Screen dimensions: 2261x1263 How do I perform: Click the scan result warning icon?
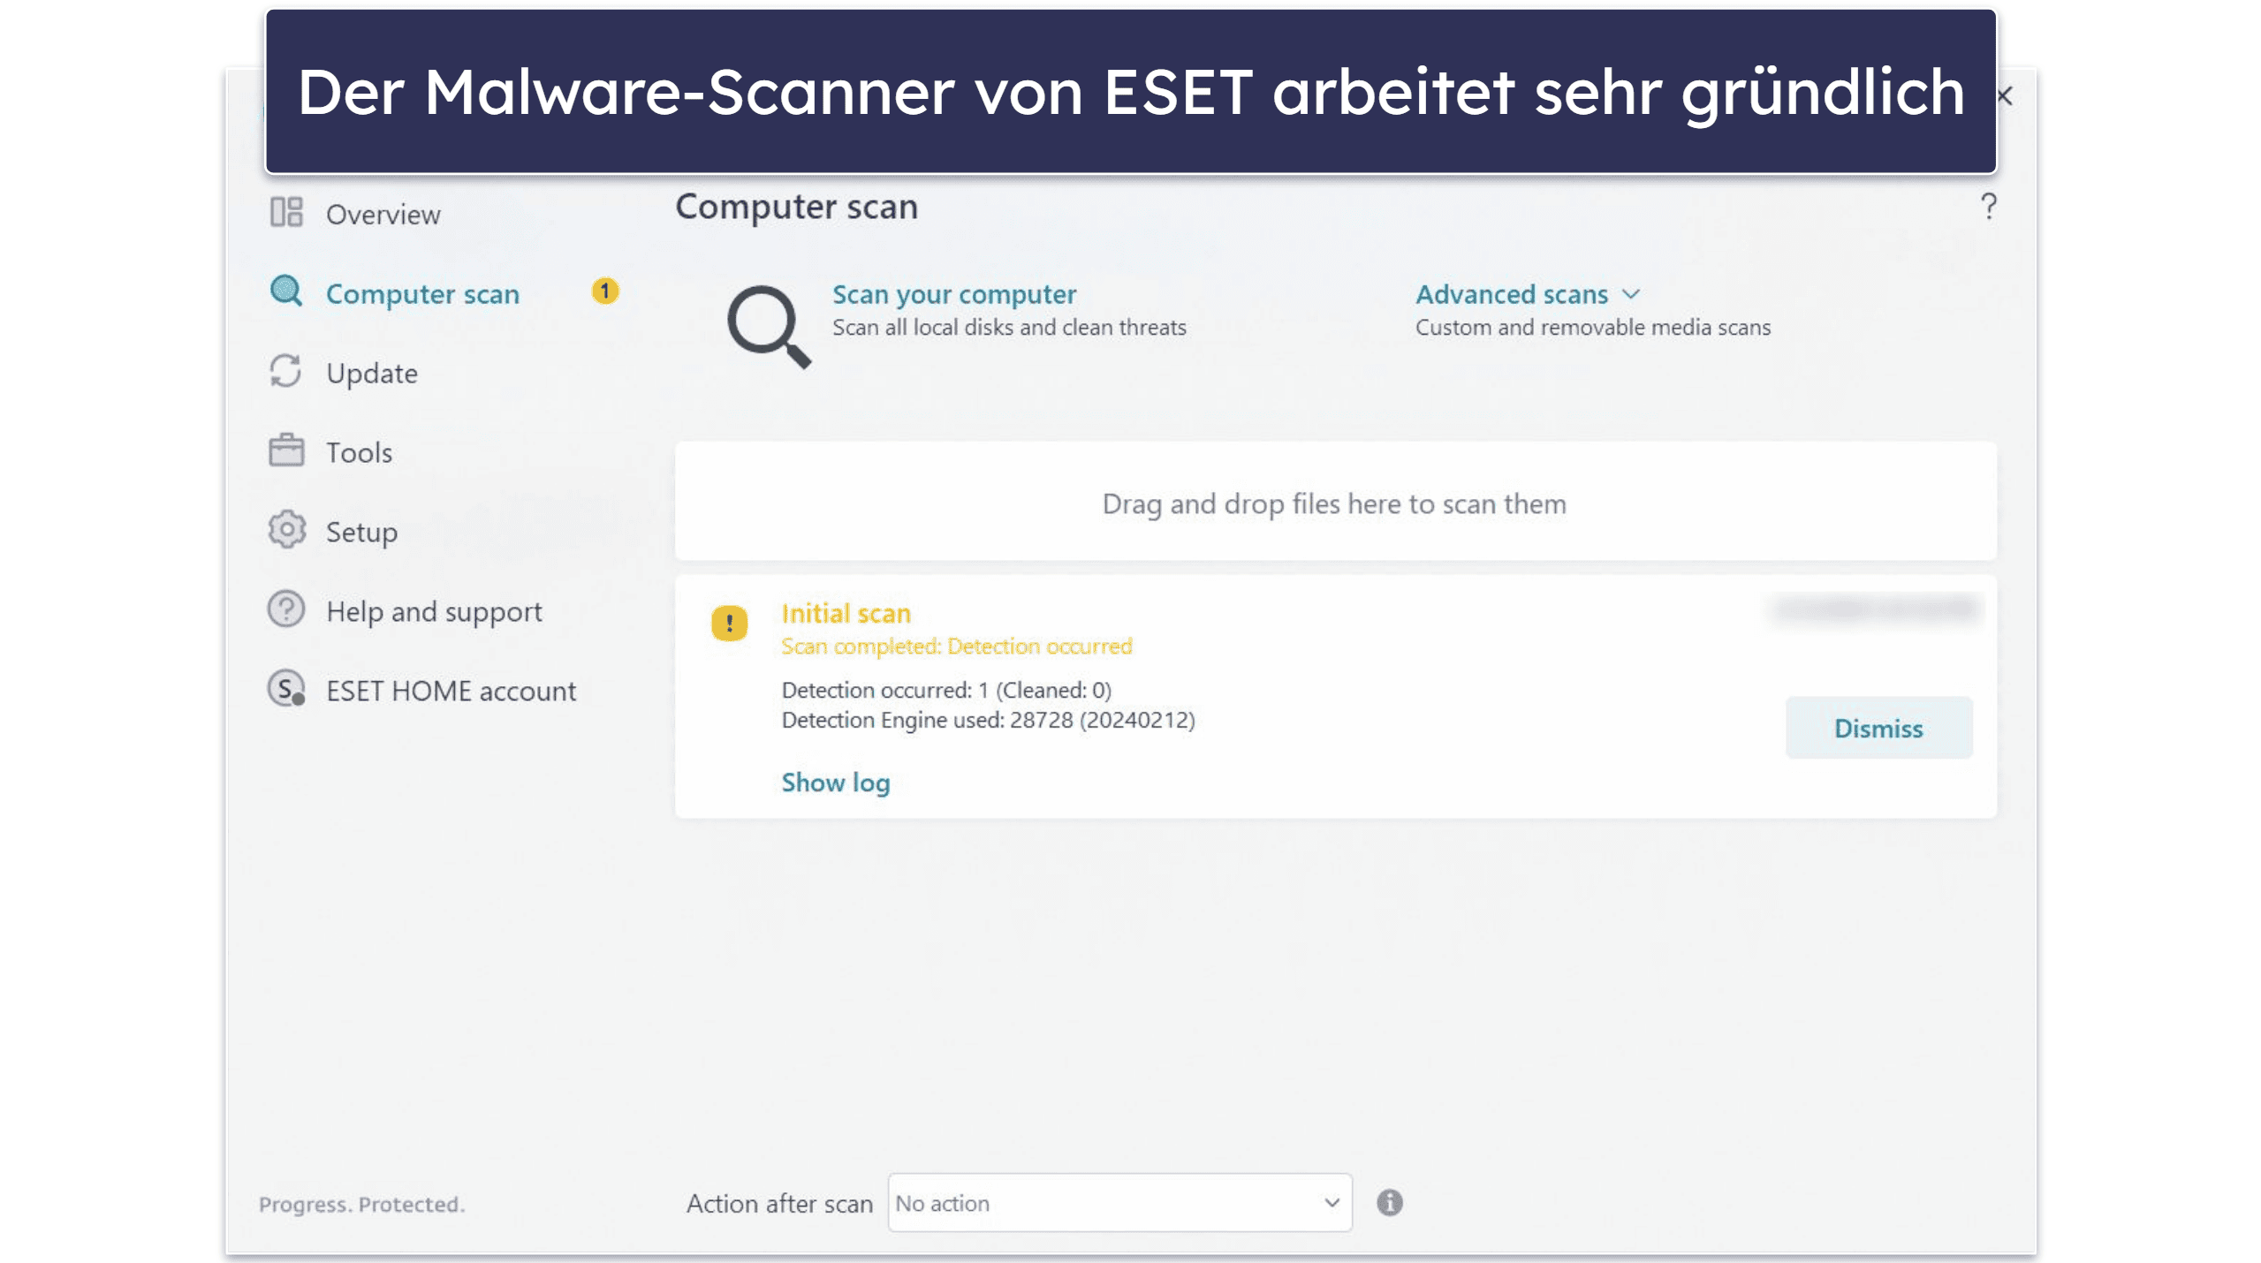[730, 621]
